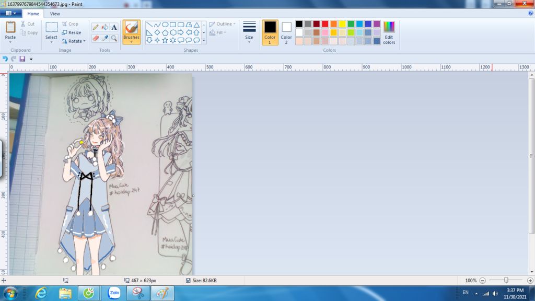Switch to the Home ribbon tab
The width and height of the screenshot is (535, 301).
[33, 14]
